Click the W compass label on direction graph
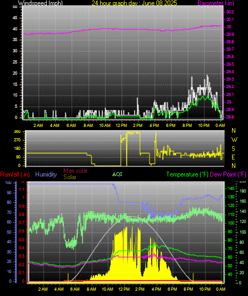248x296 pixels. pyautogui.click(x=234, y=140)
